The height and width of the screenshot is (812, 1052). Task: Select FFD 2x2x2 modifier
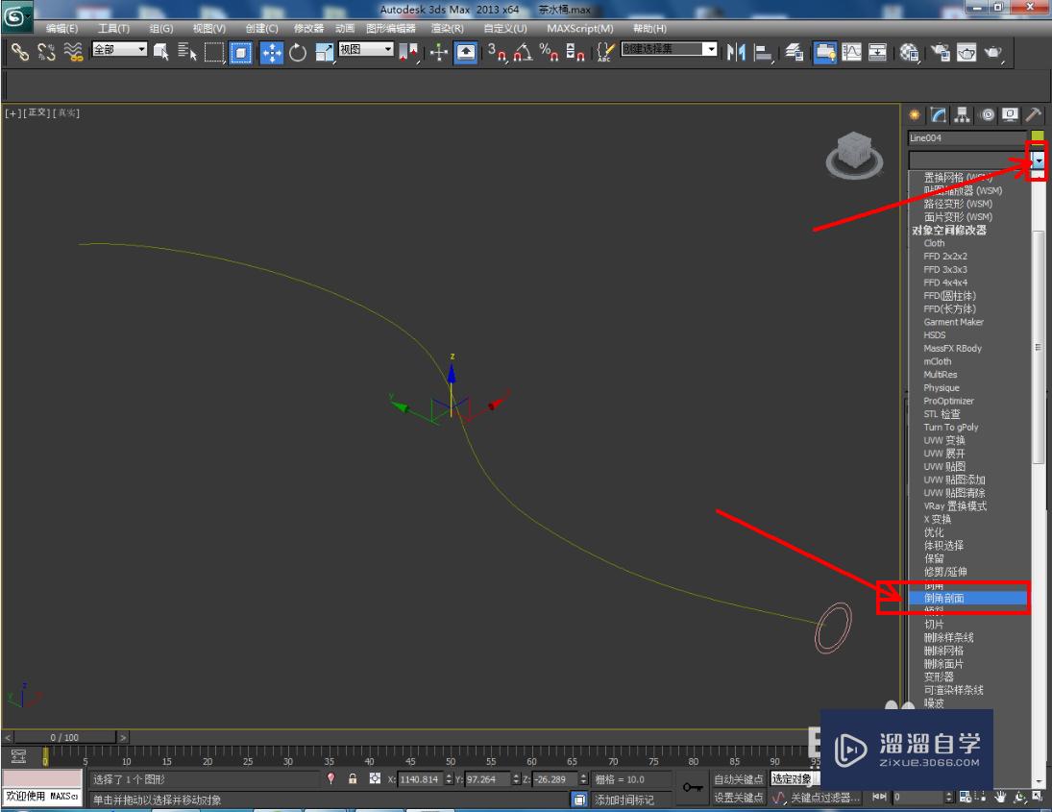(x=945, y=257)
